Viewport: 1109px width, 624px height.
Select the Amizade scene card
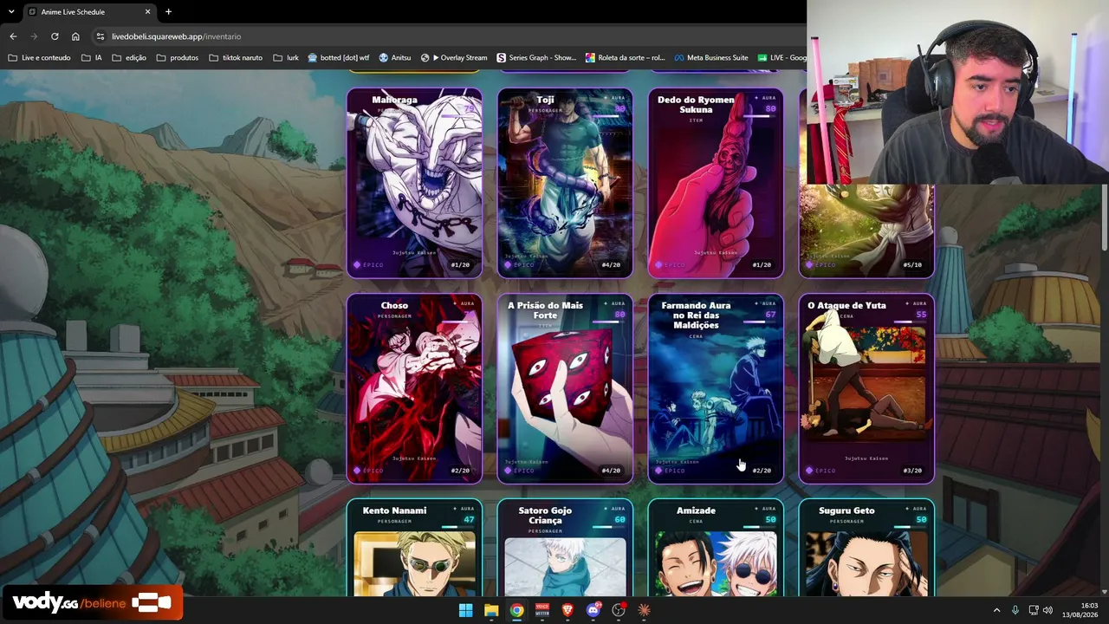click(716, 548)
